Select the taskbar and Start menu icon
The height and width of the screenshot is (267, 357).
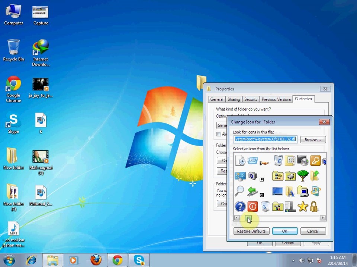(290, 207)
